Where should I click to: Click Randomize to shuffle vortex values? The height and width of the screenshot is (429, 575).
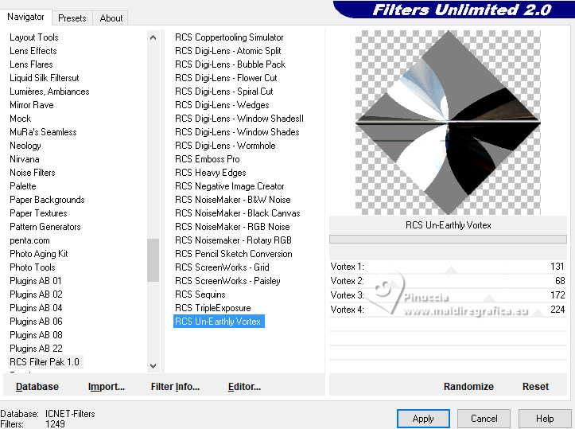click(x=468, y=387)
